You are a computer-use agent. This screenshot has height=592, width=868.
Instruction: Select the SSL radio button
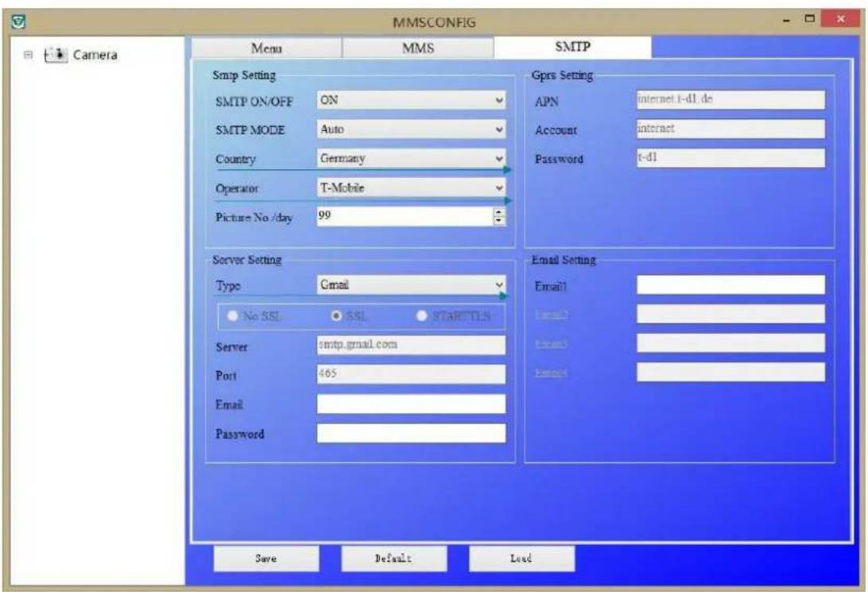coord(337,316)
